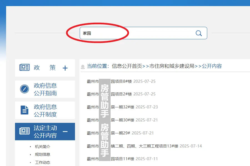This screenshot has height=166, width=250.
Task: Open the 机关简介 sidebar link
Action: tap(42, 147)
